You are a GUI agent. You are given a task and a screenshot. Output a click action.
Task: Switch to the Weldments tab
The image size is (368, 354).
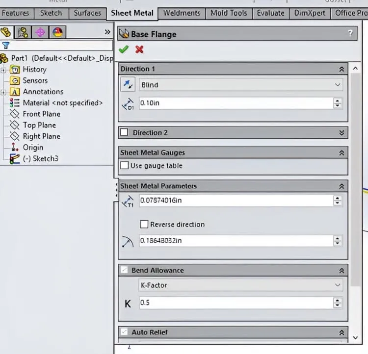[182, 13]
